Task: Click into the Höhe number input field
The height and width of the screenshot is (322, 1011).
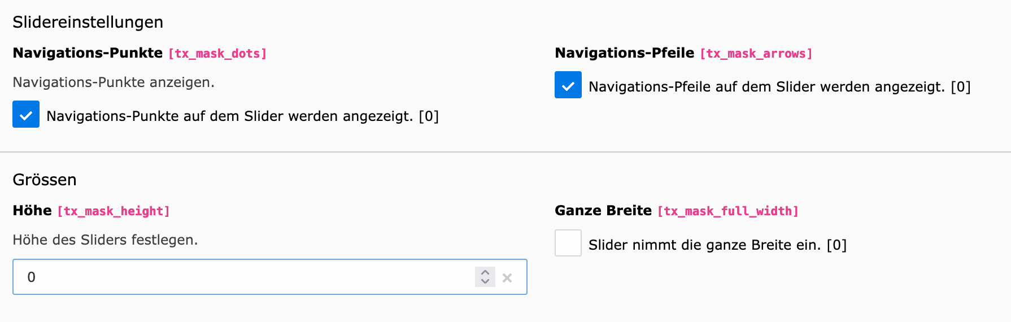Action: point(243,277)
